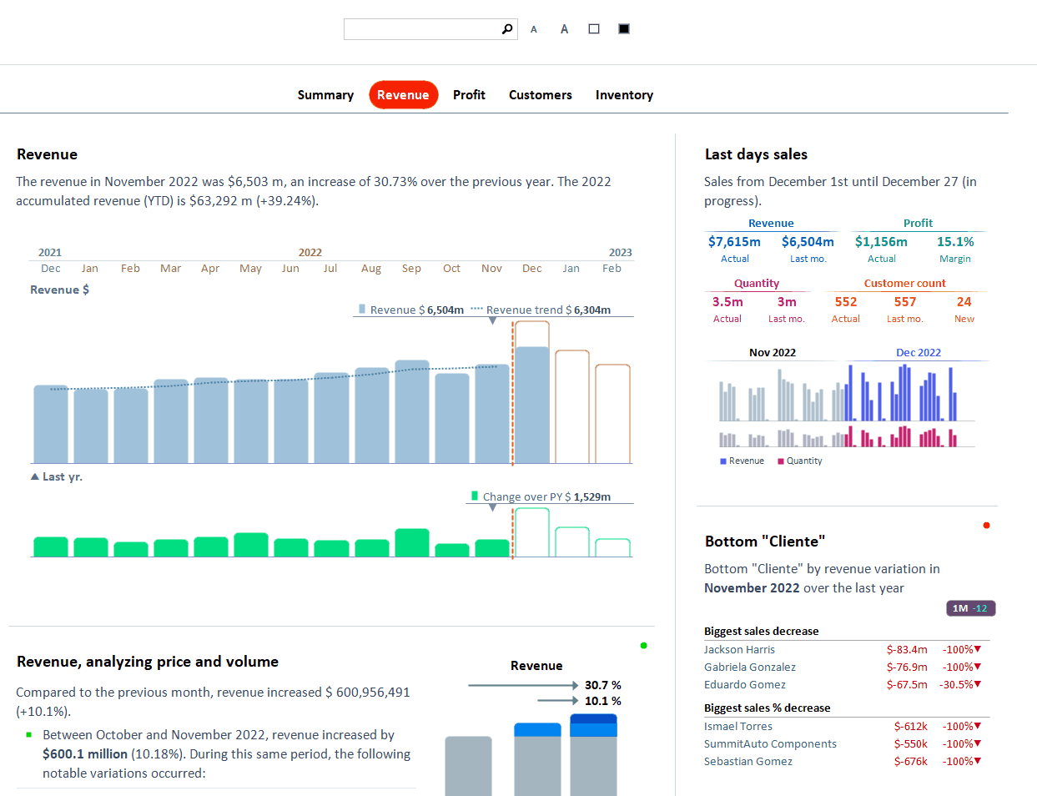Select the Sebastian Gomez row

point(846,761)
